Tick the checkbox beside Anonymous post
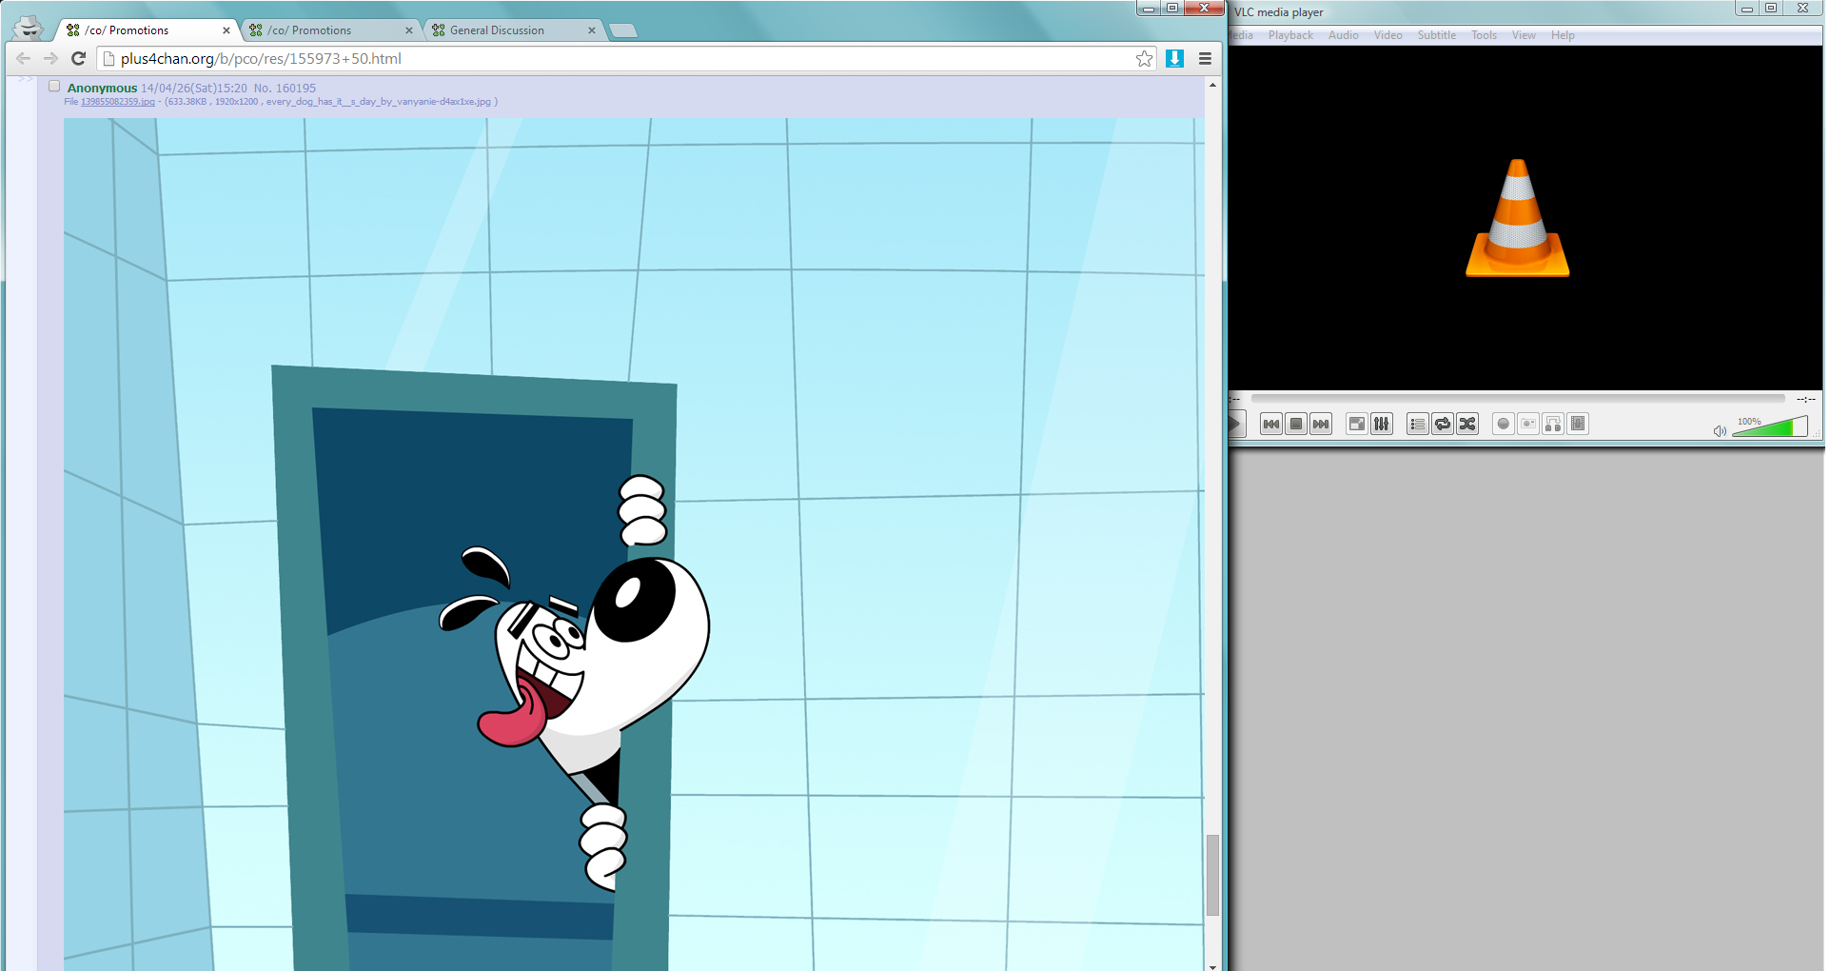This screenshot has height=971, width=1830. (54, 87)
